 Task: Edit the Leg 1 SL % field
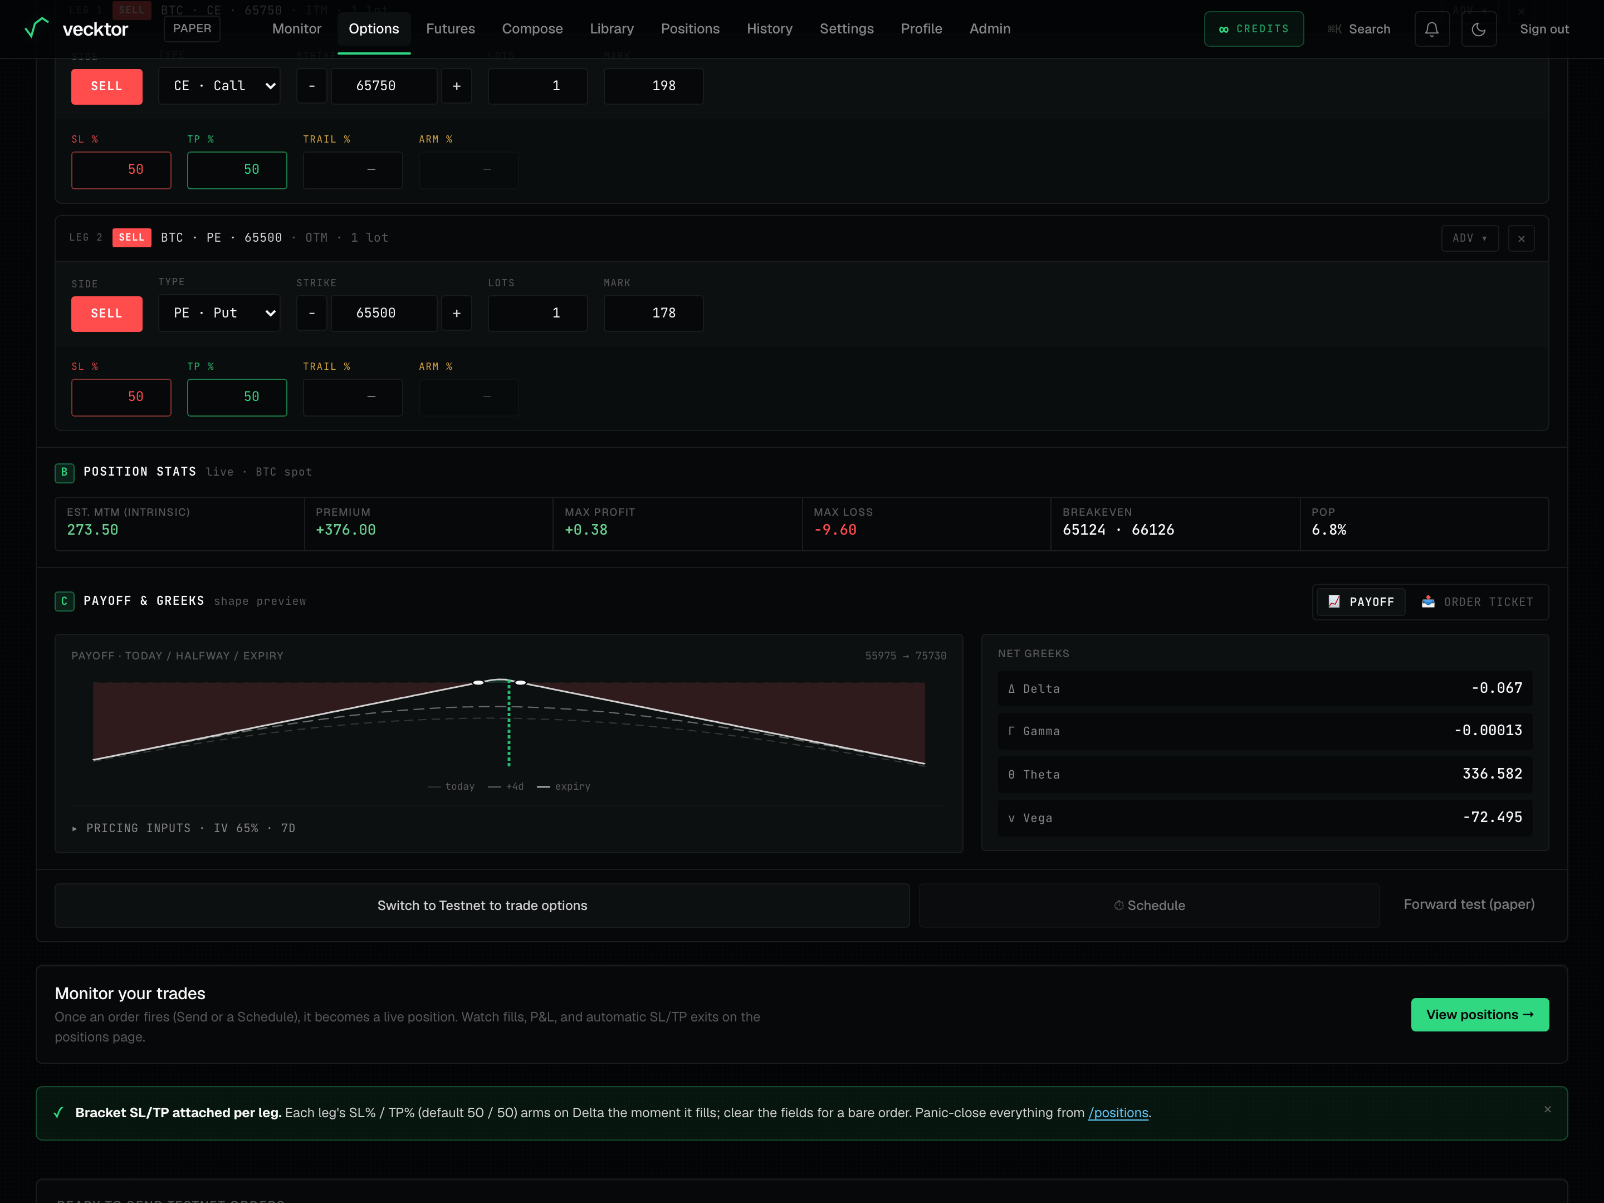tap(121, 170)
